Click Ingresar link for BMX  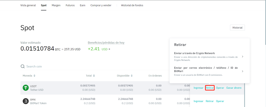[198, 101]
